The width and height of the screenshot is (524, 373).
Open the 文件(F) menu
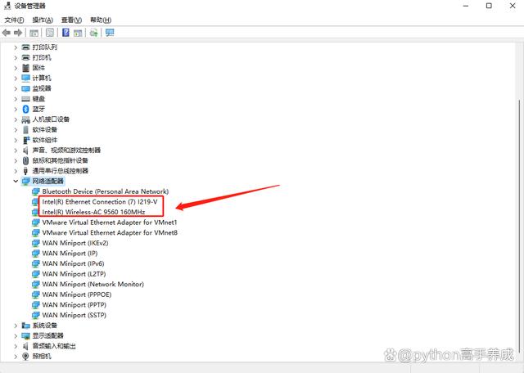coord(15,20)
